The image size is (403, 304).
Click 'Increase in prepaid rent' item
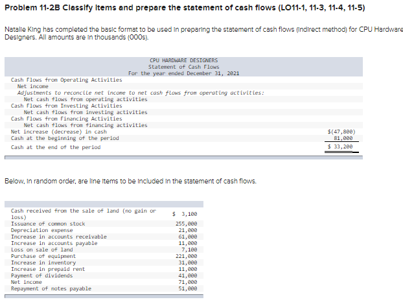(x=48, y=269)
